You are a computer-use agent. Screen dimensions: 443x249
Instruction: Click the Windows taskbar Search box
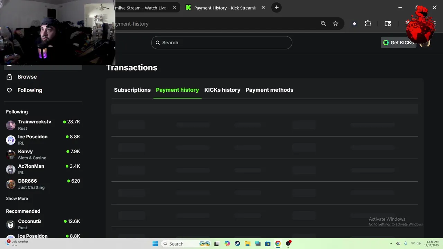pos(186,243)
